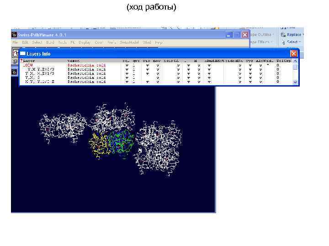Close the Layers Info window
This screenshot has height=246, width=329.
point(293,54)
